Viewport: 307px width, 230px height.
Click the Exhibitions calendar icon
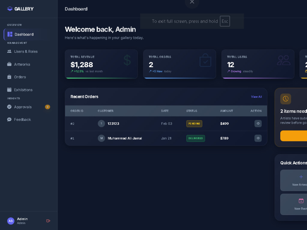[9, 90]
